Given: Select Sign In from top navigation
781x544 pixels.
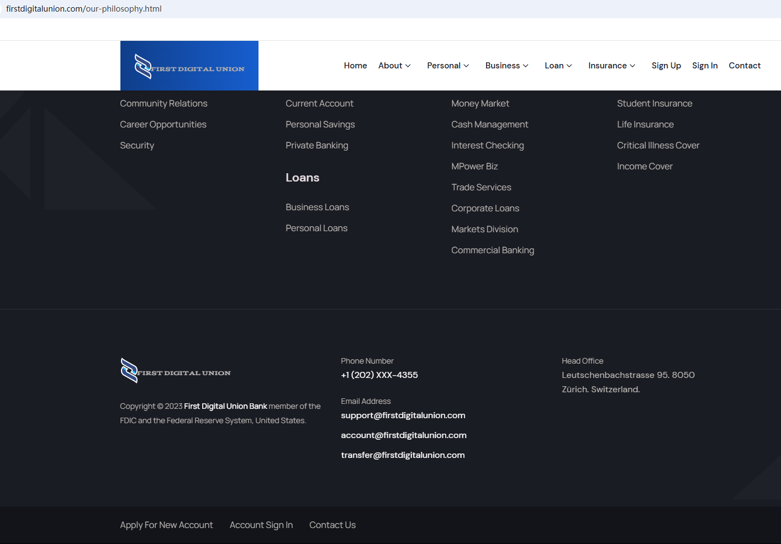Looking at the screenshot, I should point(705,66).
